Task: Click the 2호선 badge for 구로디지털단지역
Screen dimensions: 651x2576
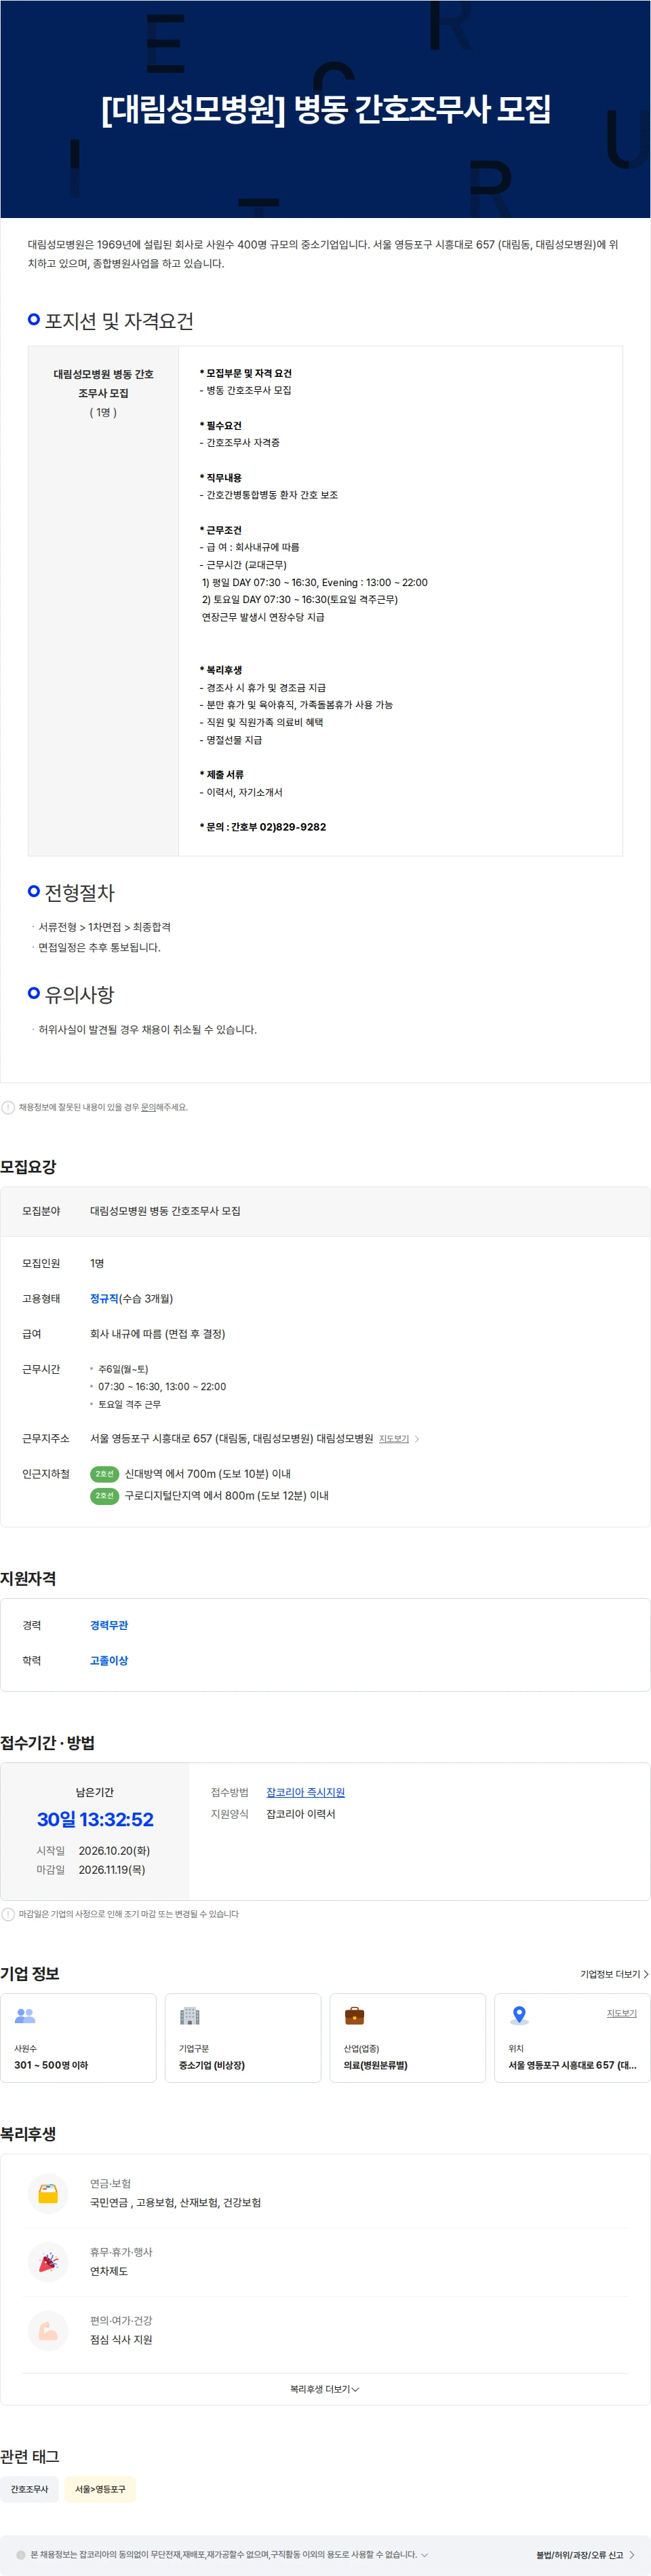Action: click(104, 1496)
